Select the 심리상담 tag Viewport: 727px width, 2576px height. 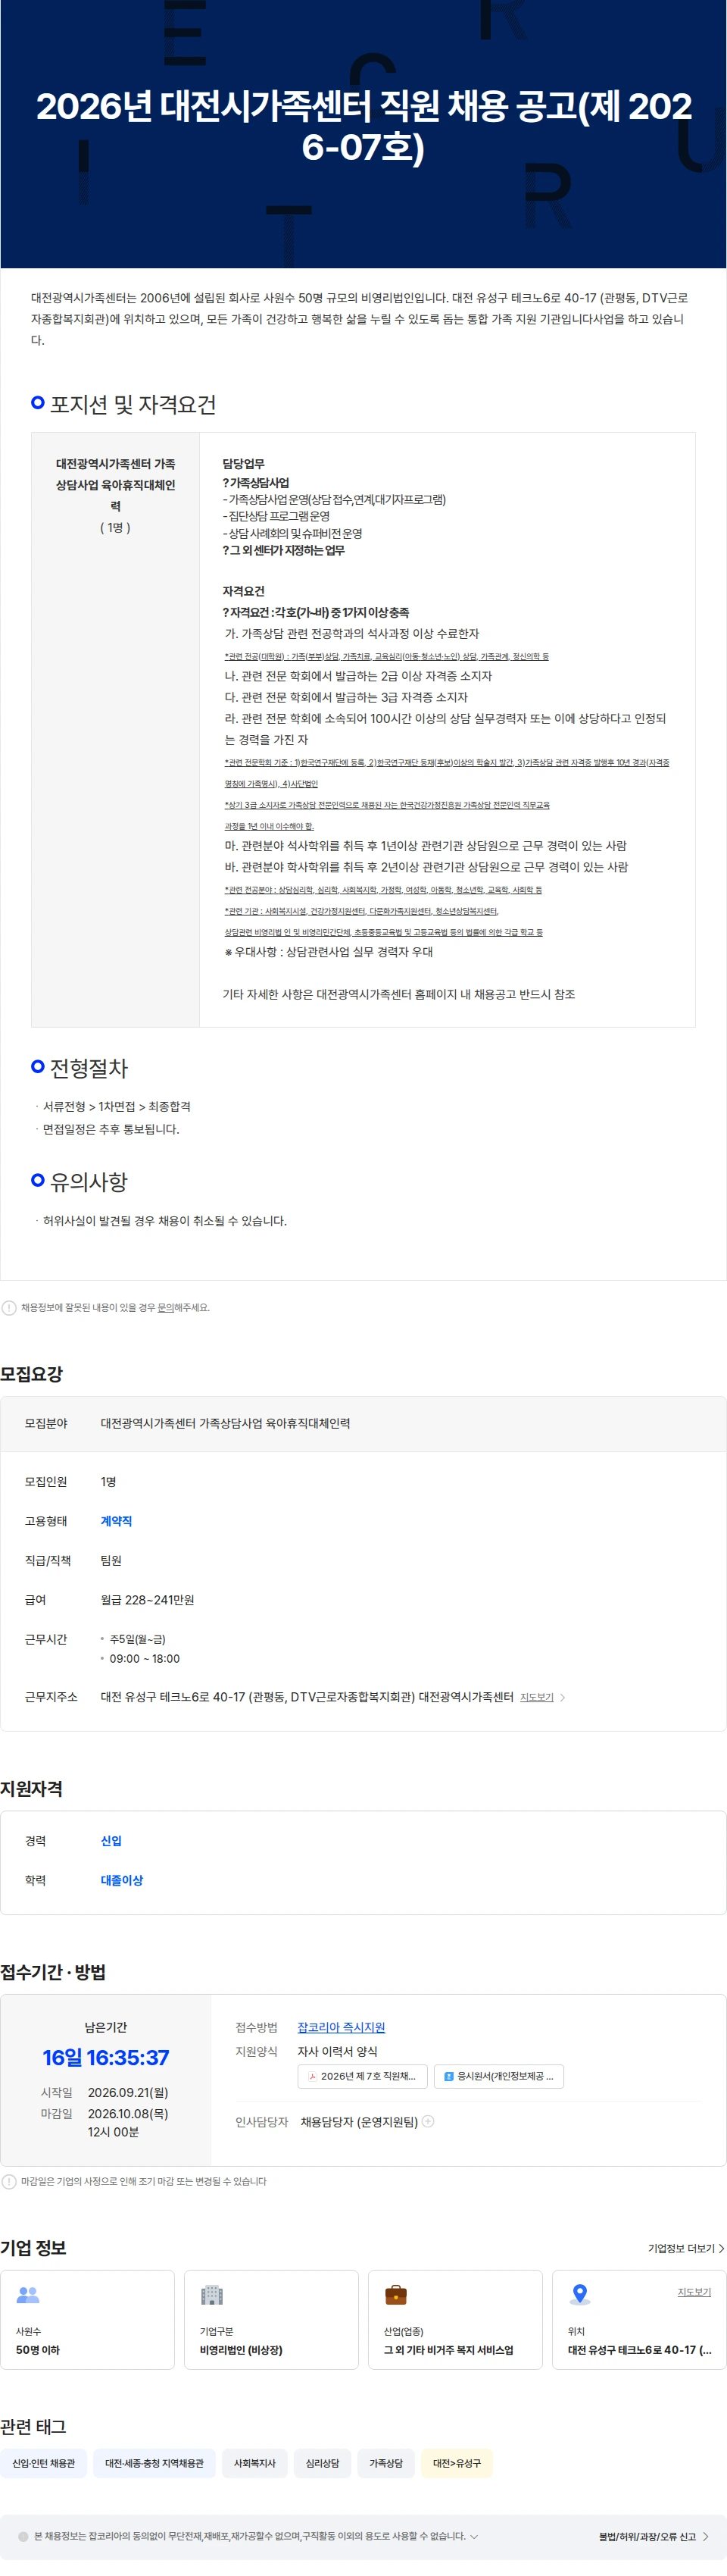pos(323,2463)
